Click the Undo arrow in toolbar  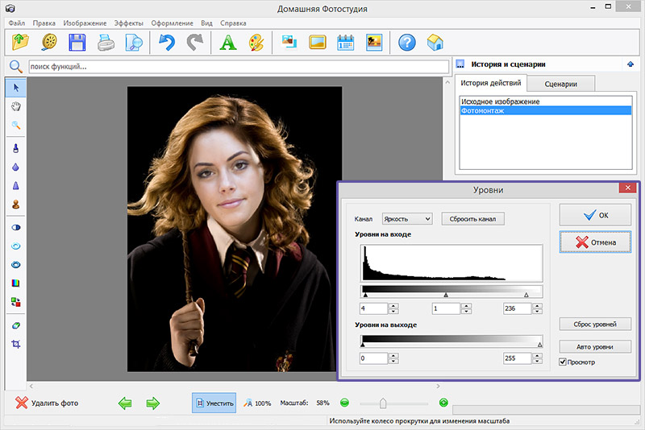click(166, 43)
